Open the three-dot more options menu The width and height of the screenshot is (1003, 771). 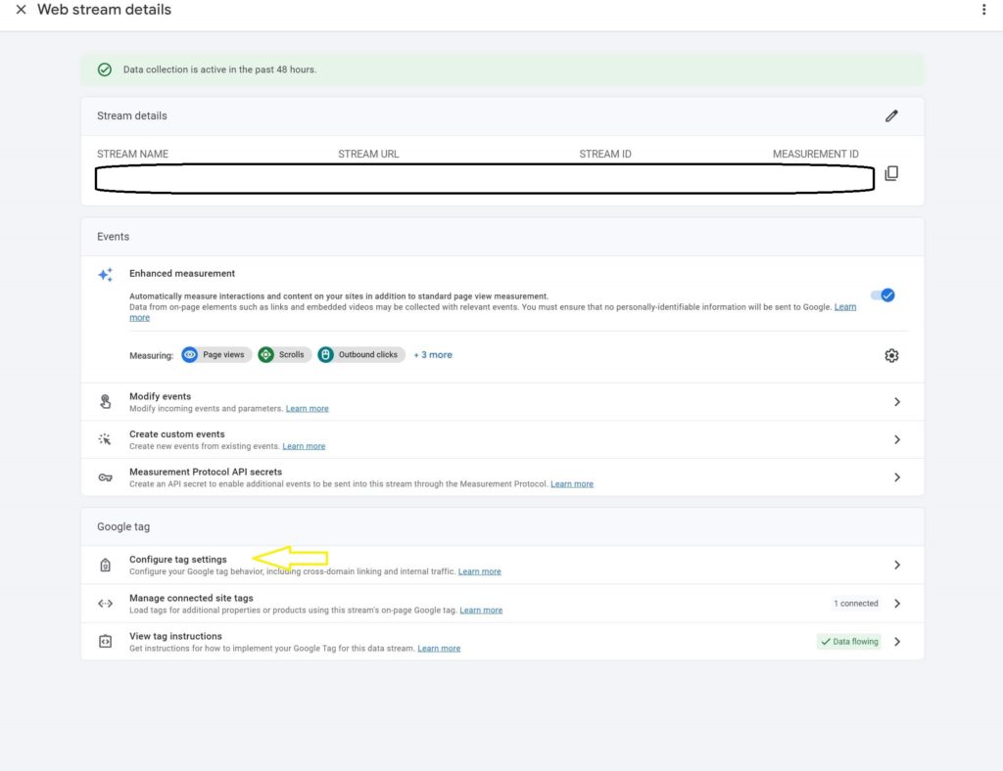point(983,10)
